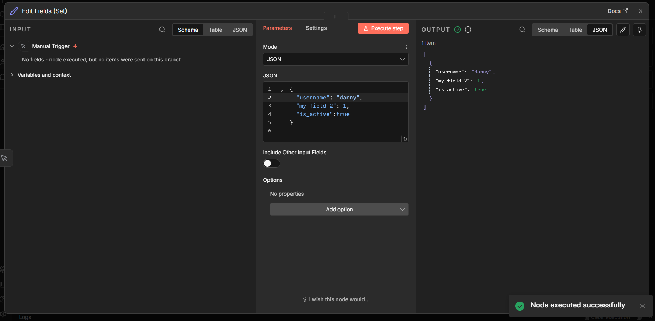The height and width of the screenshot is (321, 655).
Task: Expand the JSON editor to full screen
Action: (405, 139)
